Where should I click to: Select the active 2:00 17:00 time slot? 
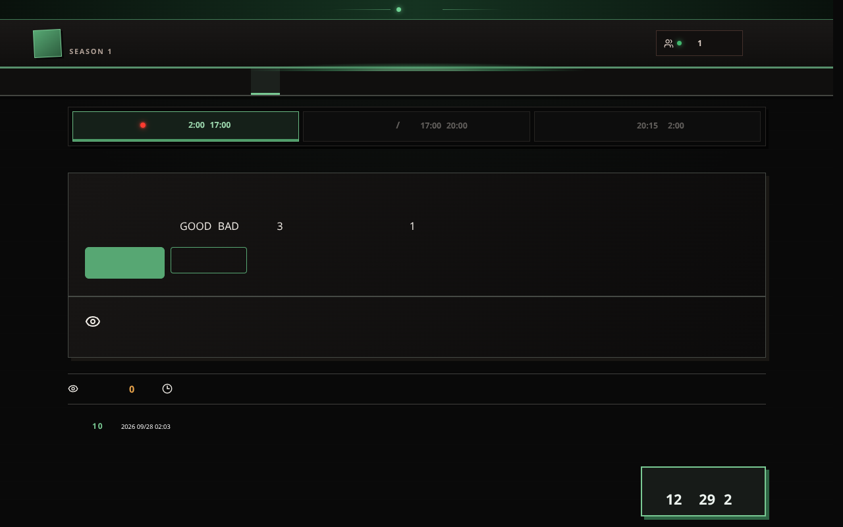(x=186, y=126)
